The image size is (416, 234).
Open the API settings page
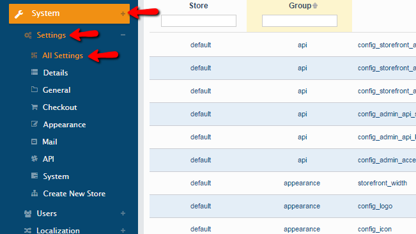pyautogui.click(x=49, y=159)
